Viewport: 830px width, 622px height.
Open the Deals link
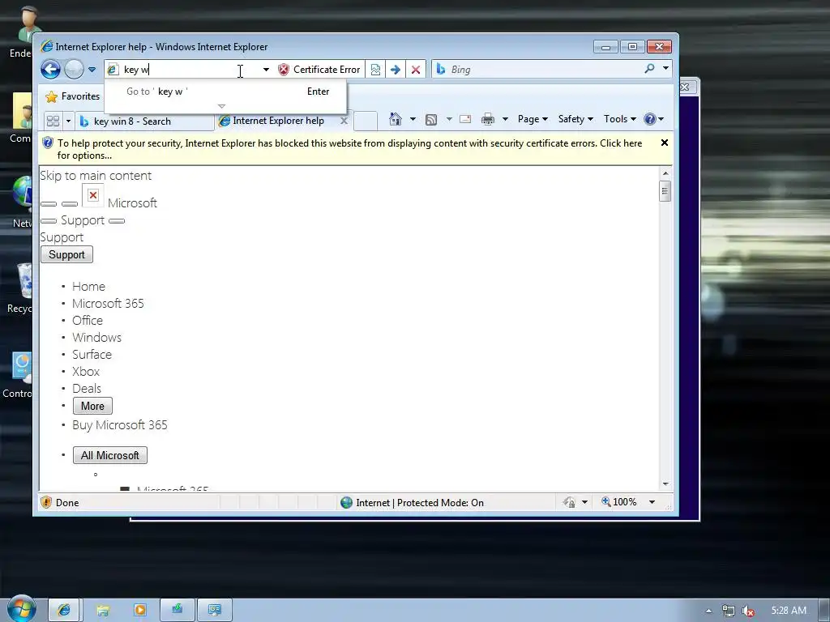click(x=86, y=388)
